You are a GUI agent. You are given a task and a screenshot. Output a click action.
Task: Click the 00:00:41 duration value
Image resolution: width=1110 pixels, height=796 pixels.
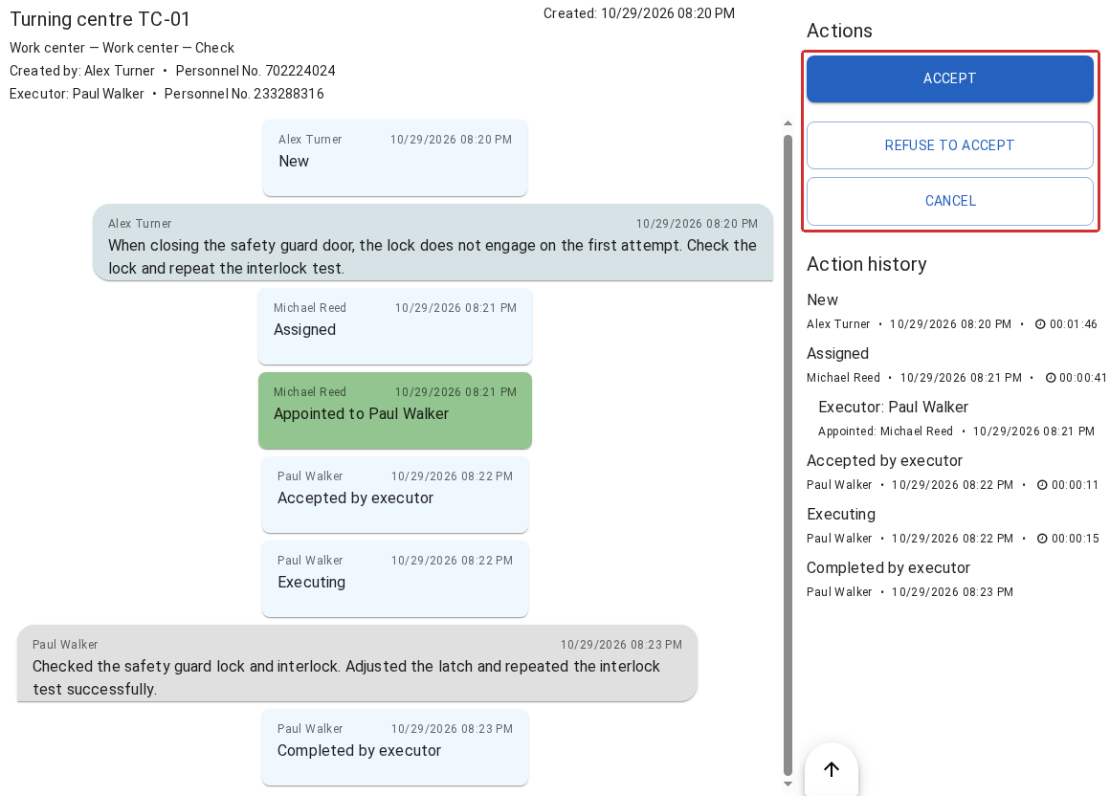[1083, 378]
